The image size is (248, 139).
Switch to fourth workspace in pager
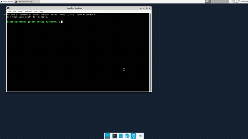coord(226,2)
